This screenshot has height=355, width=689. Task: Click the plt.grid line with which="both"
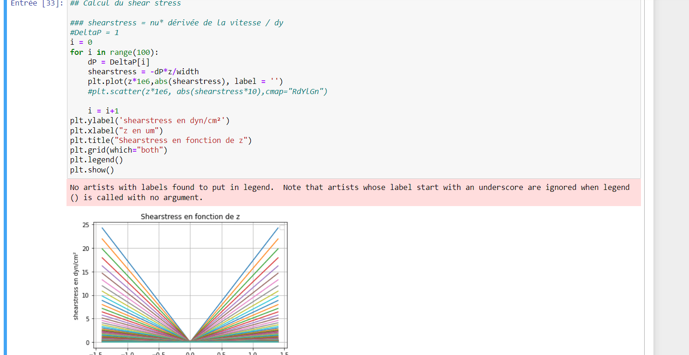tap(118, 150)
